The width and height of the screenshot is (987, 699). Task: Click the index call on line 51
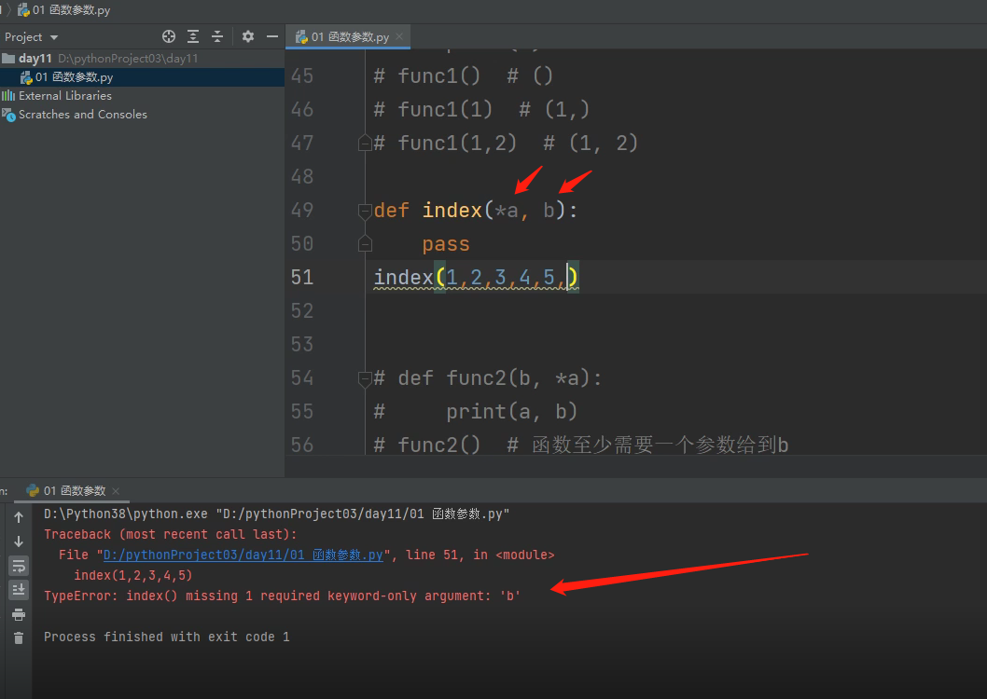(476, 277)
